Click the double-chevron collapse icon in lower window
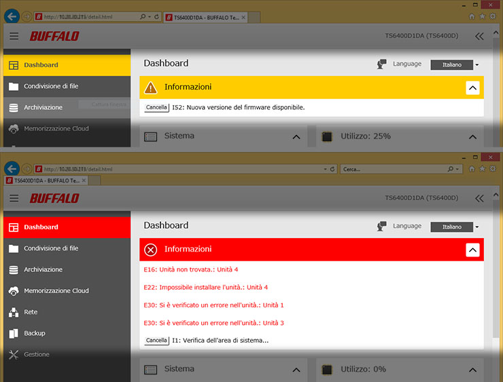 coord(480,198)
